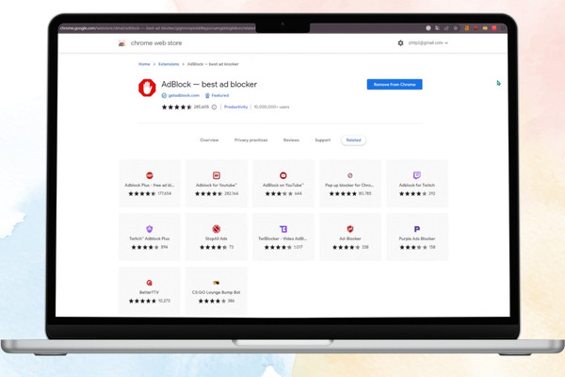
Task: Click the BetterTTV red icon
Action: click(149, 283)
